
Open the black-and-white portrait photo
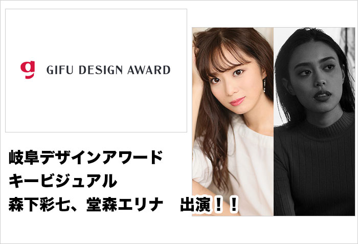click(x=314, y=122)
